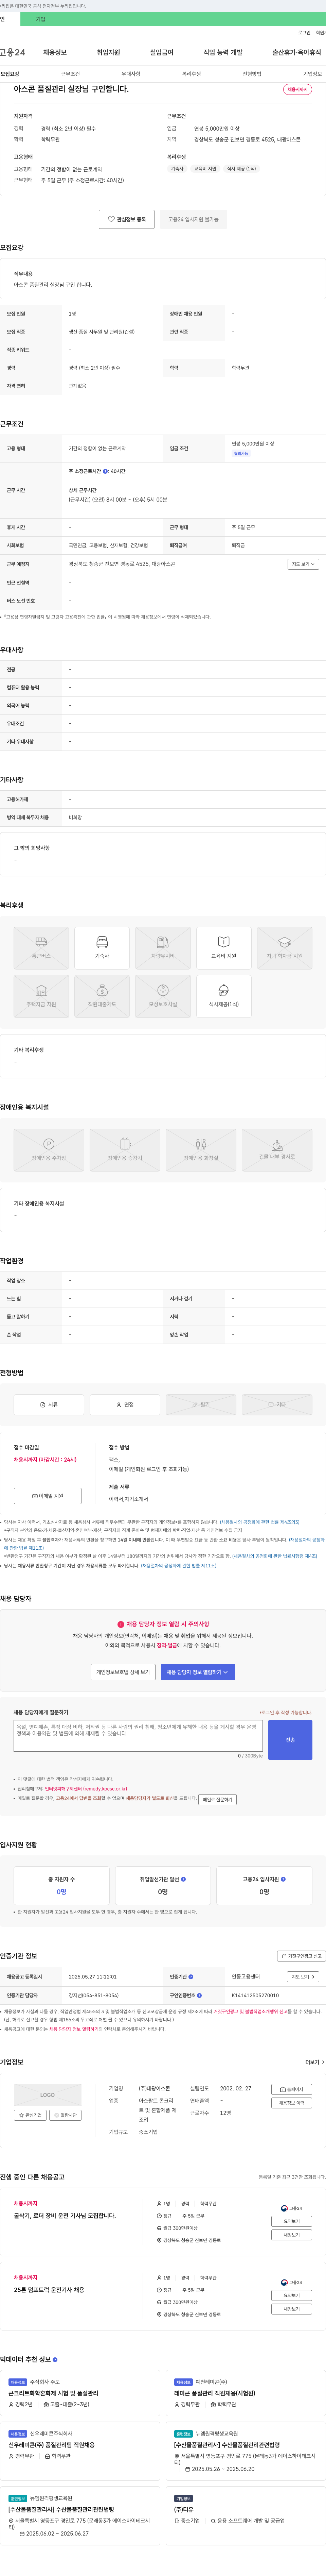
Task: Click the 고용24 입사지원 불가능 button
Action: [193, 219]
